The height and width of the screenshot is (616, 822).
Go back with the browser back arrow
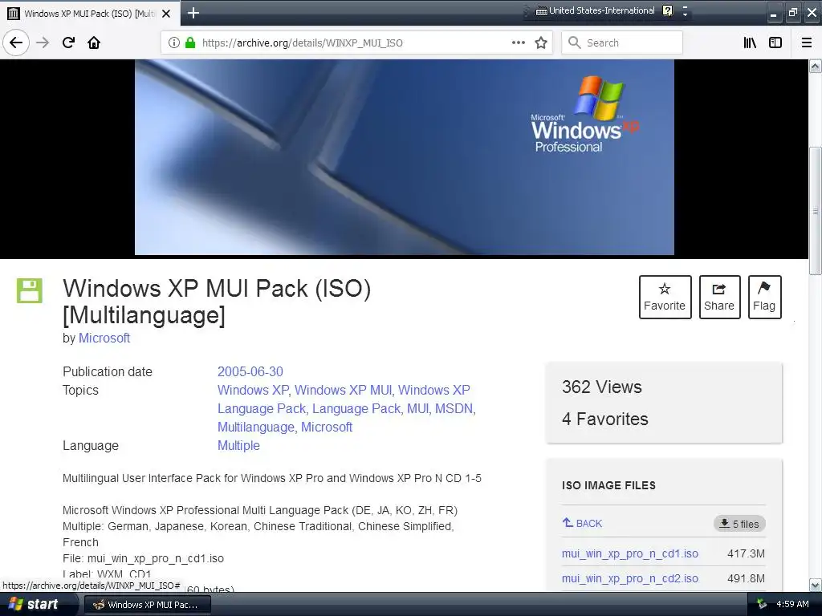pos(16,43)
